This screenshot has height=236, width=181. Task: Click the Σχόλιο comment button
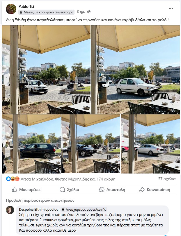pos(69,189)
